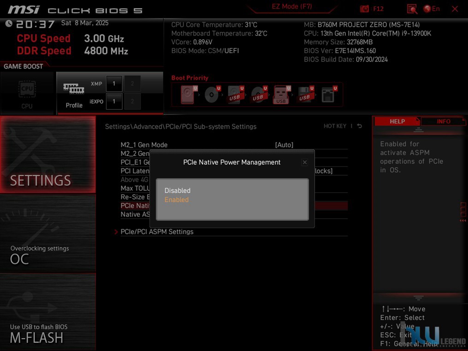Choose the USB hard disk boot device icon
468x351 pixels.
[x=236, y=95]
